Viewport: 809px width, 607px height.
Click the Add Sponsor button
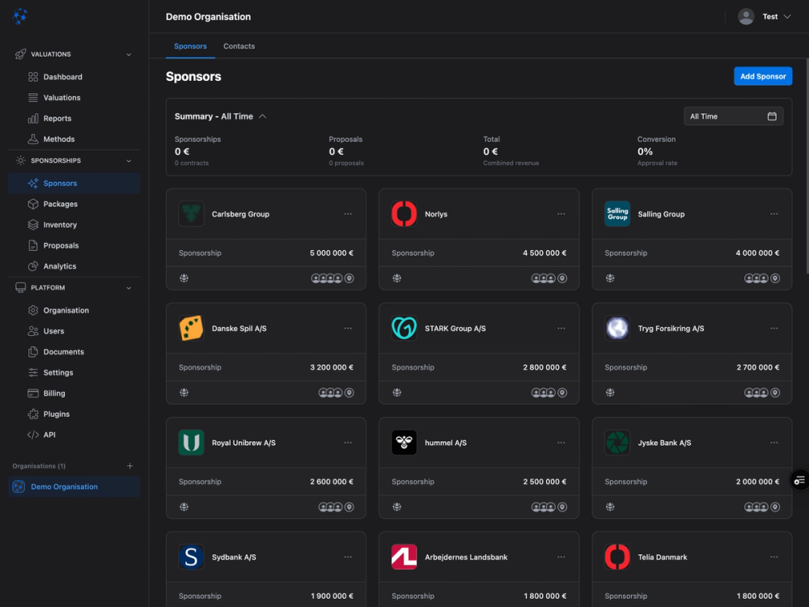762,76
